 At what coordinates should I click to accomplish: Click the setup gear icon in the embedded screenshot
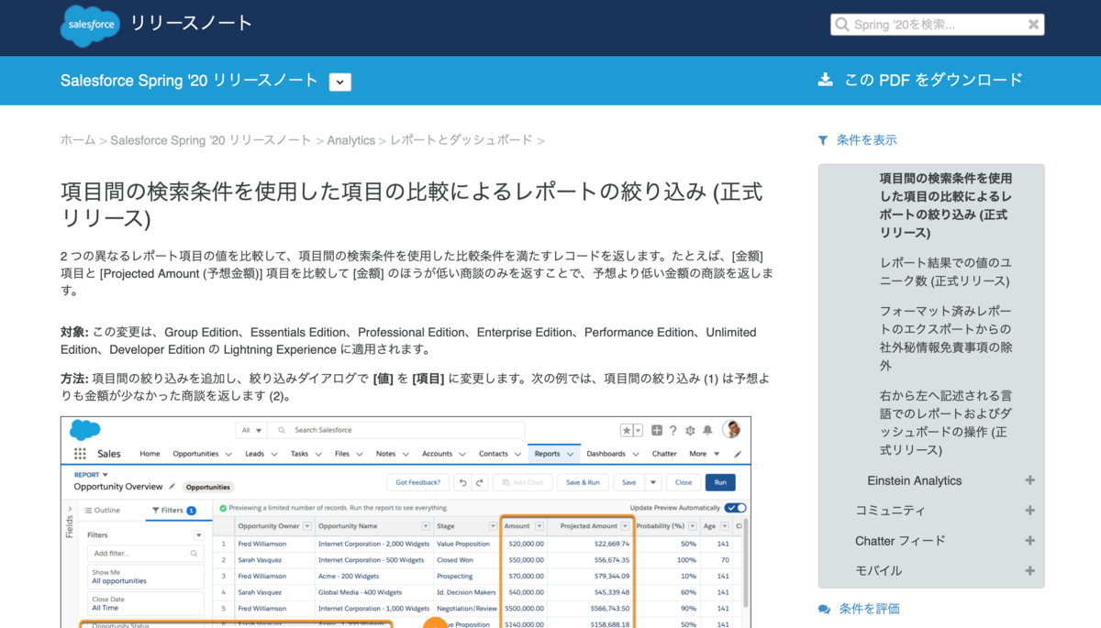tap(690, 430)
